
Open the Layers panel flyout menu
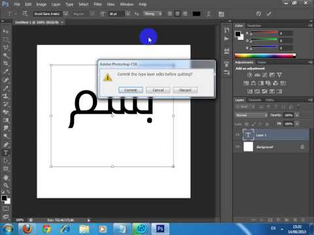coord(310,100)
